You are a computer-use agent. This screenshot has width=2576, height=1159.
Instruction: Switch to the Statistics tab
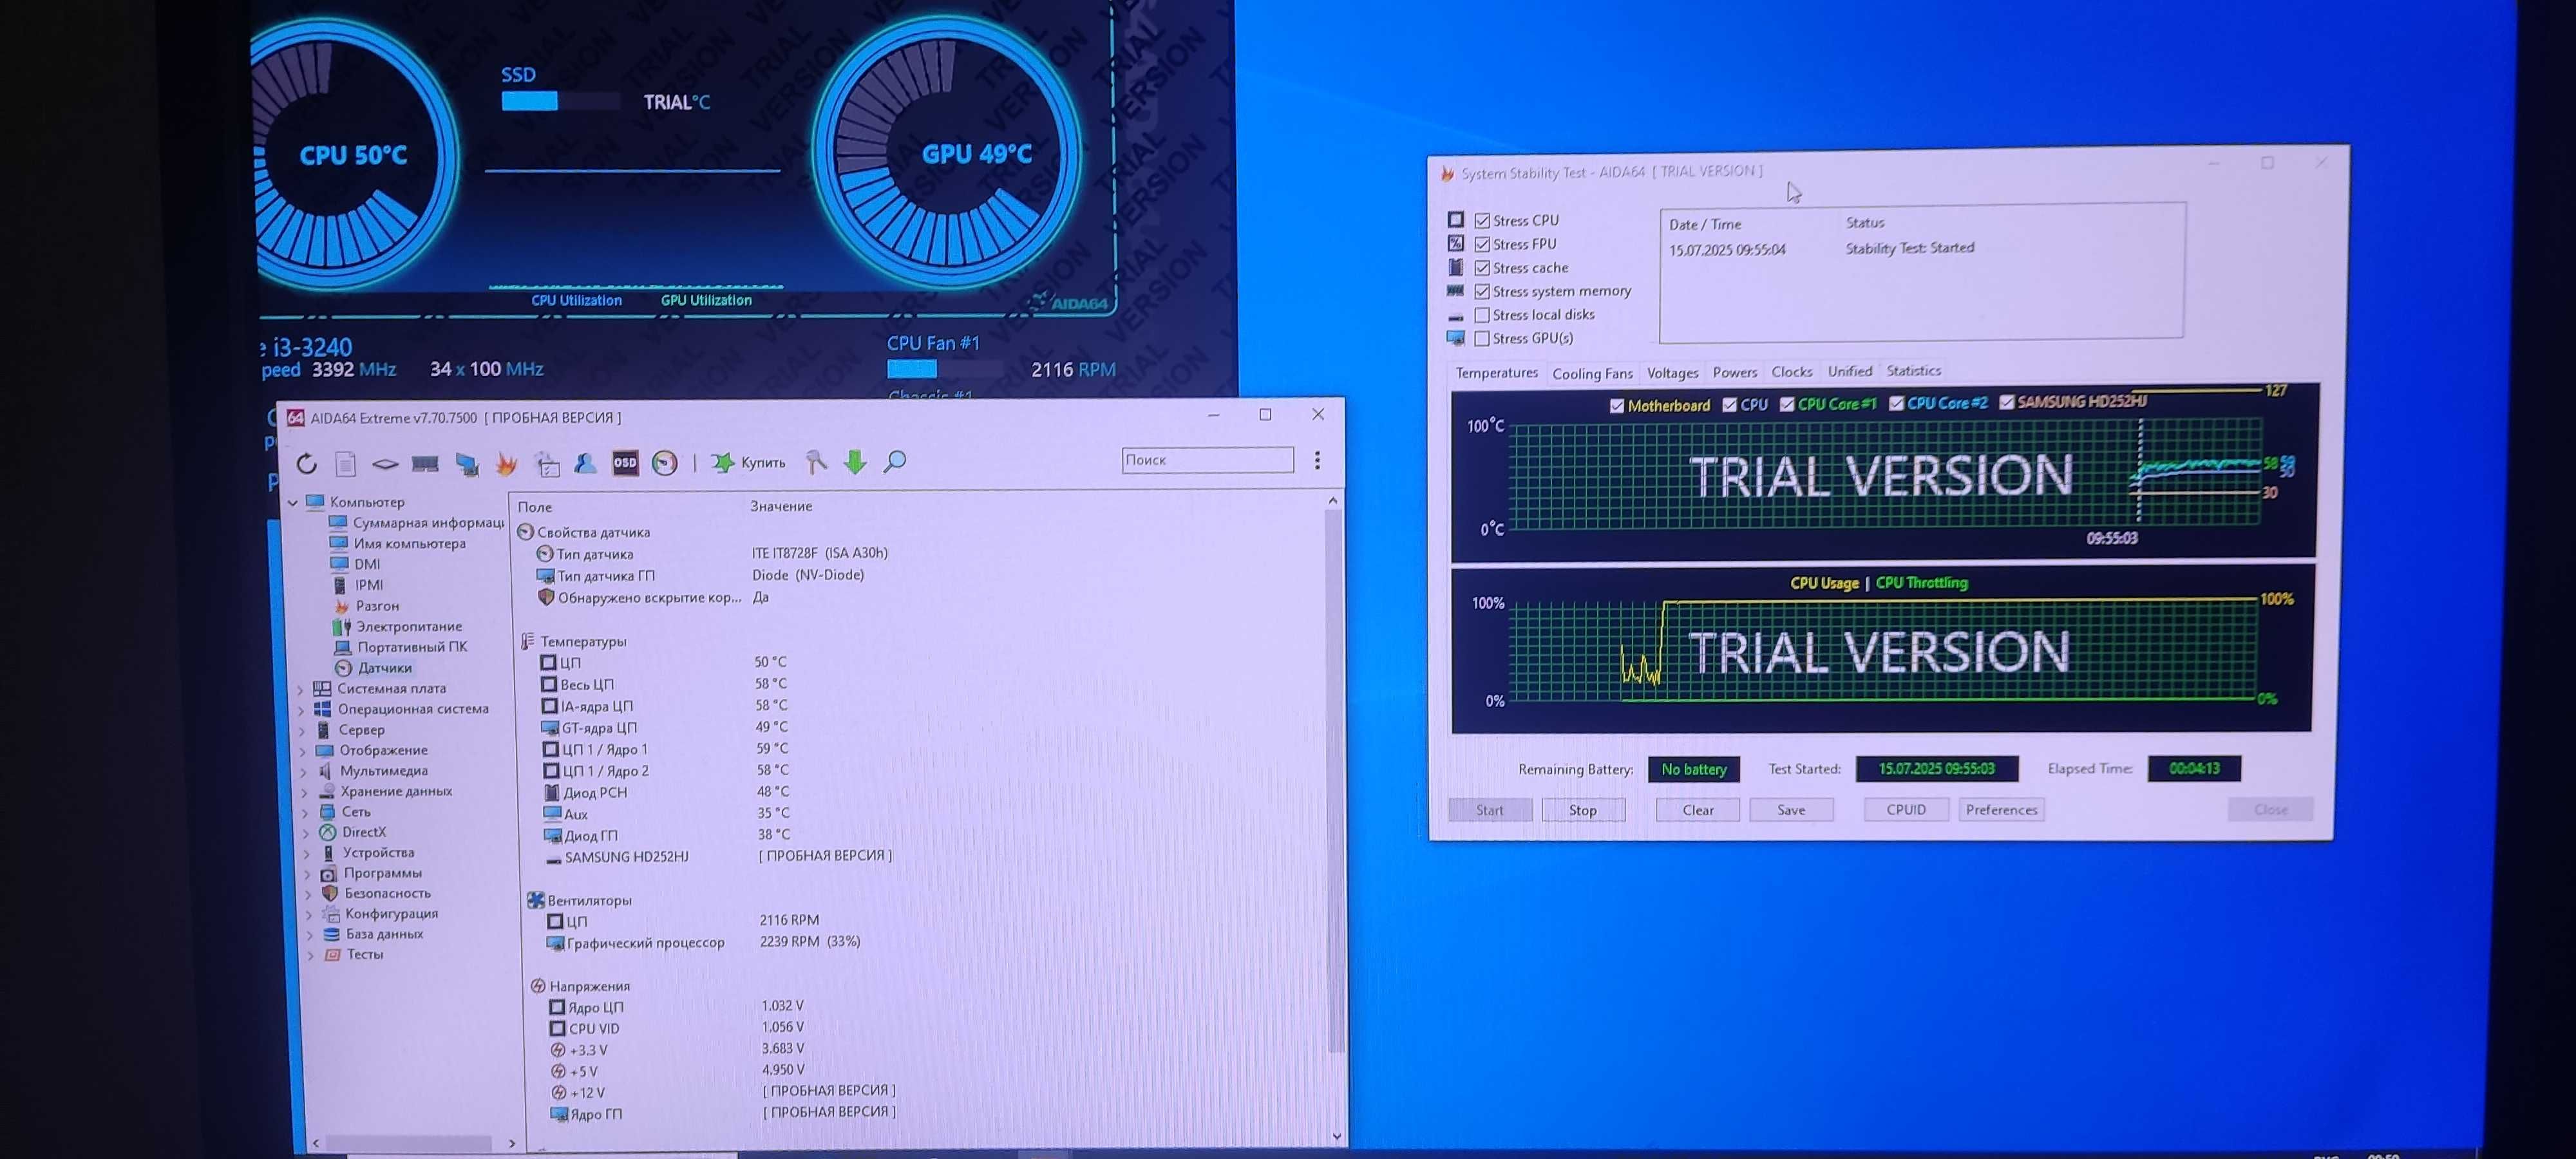coord(1913,370)
